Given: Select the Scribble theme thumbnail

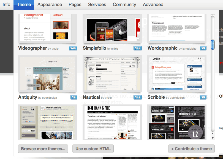Looking at the screenshot, I should pyautogui.click(x=177, y=74).
